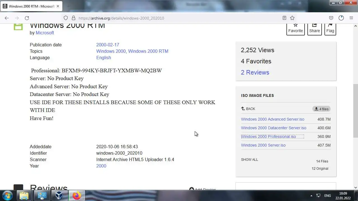The image size is (358, 201).
Task: Open the Pocket save icon
Action: tap(331, 18)
